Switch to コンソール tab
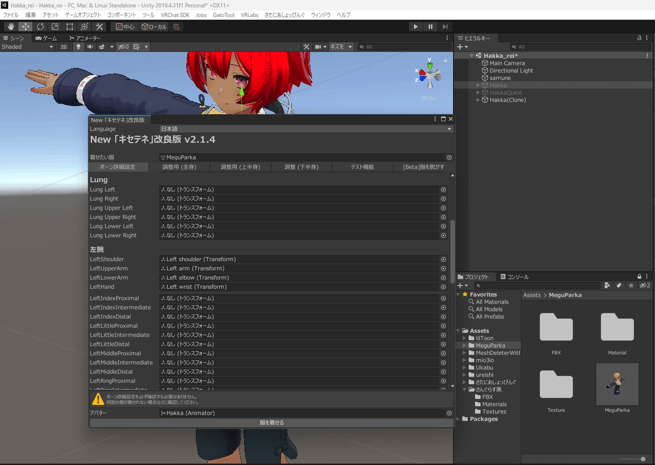Screen dimensions: 655x465 514,277
